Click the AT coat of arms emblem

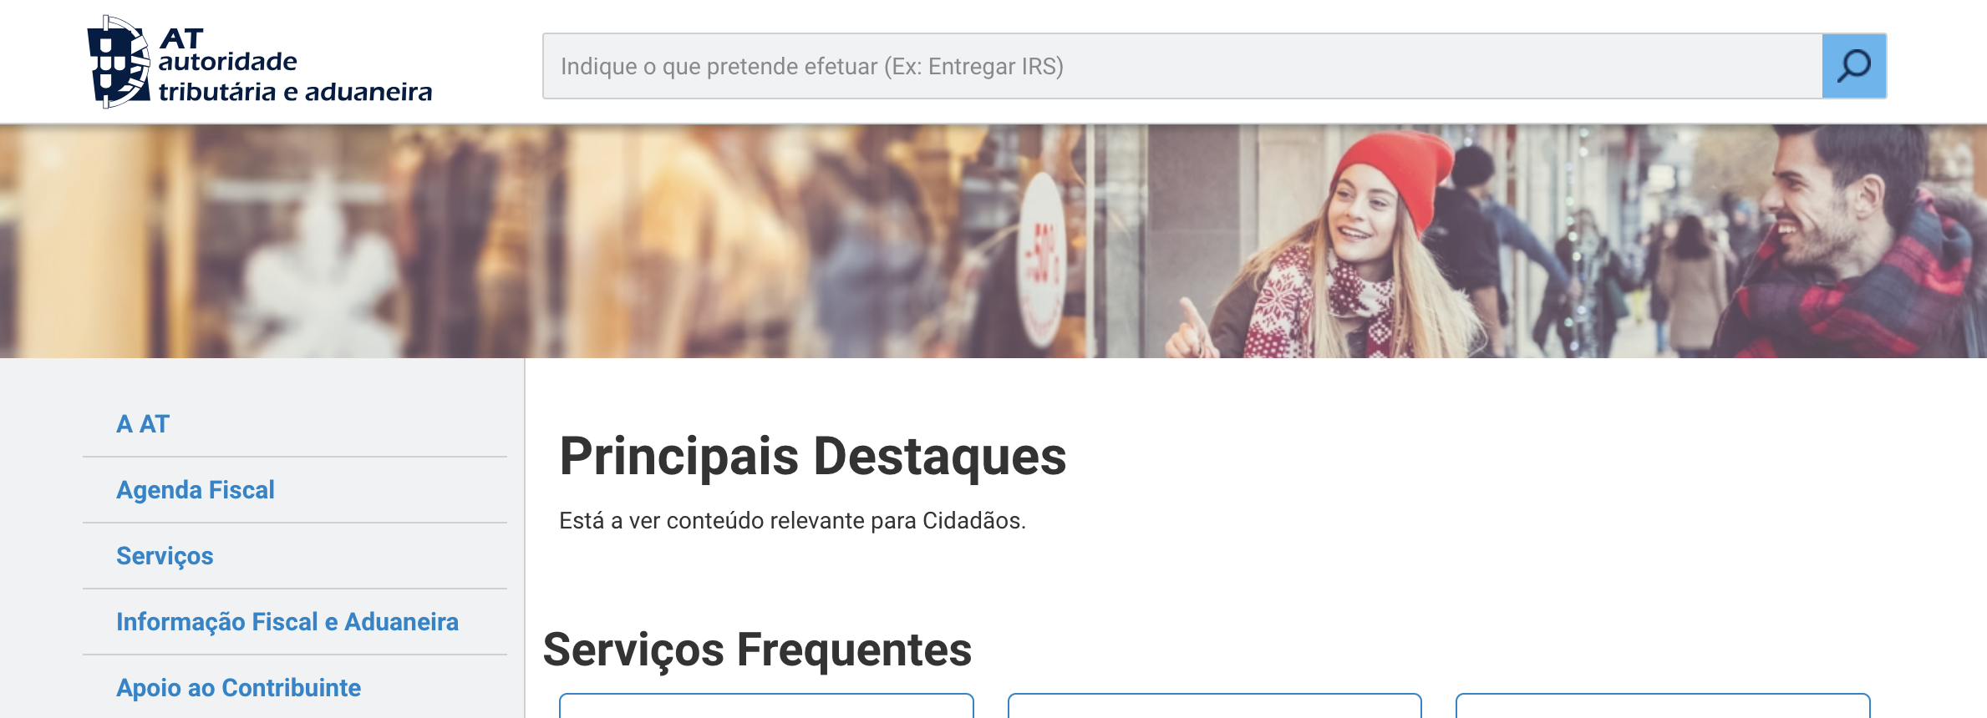[118, 63]
